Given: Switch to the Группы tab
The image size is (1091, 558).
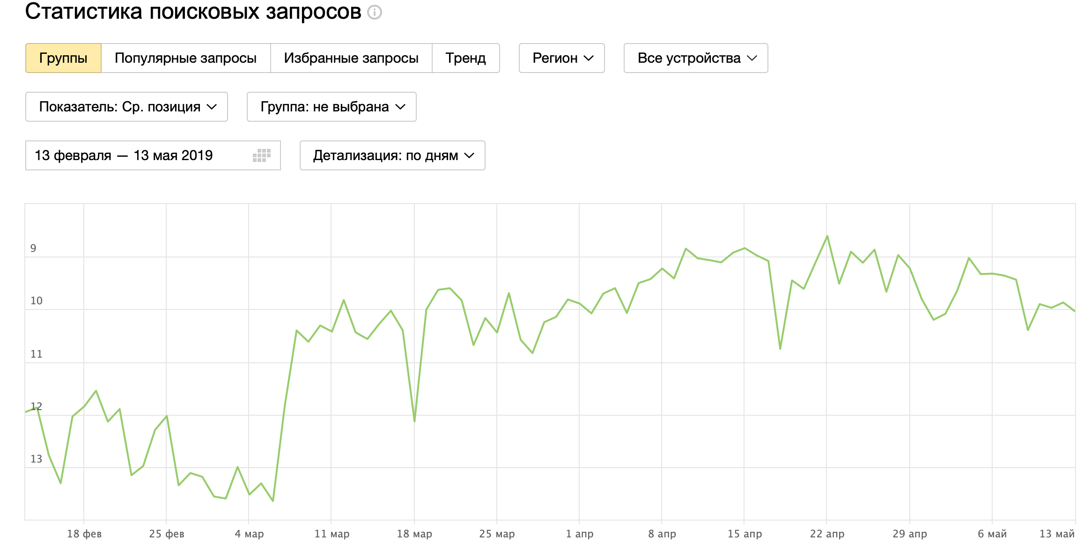Looking at the screenshot, I should coord(63,58).
